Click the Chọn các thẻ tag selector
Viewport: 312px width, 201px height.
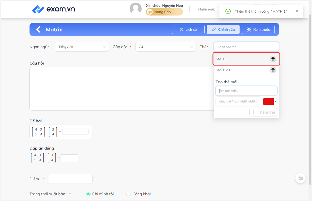(x=246, y=47)
